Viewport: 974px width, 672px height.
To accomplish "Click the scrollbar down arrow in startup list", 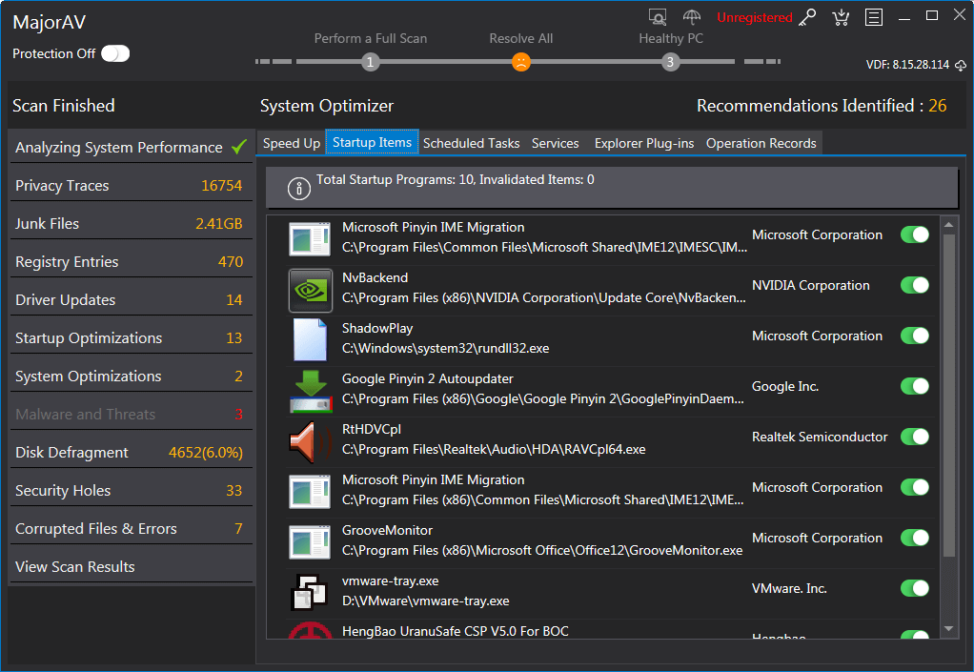I will pos(948,629).
